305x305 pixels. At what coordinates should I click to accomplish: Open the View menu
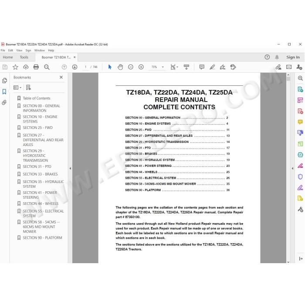click(x=19, y=51)
